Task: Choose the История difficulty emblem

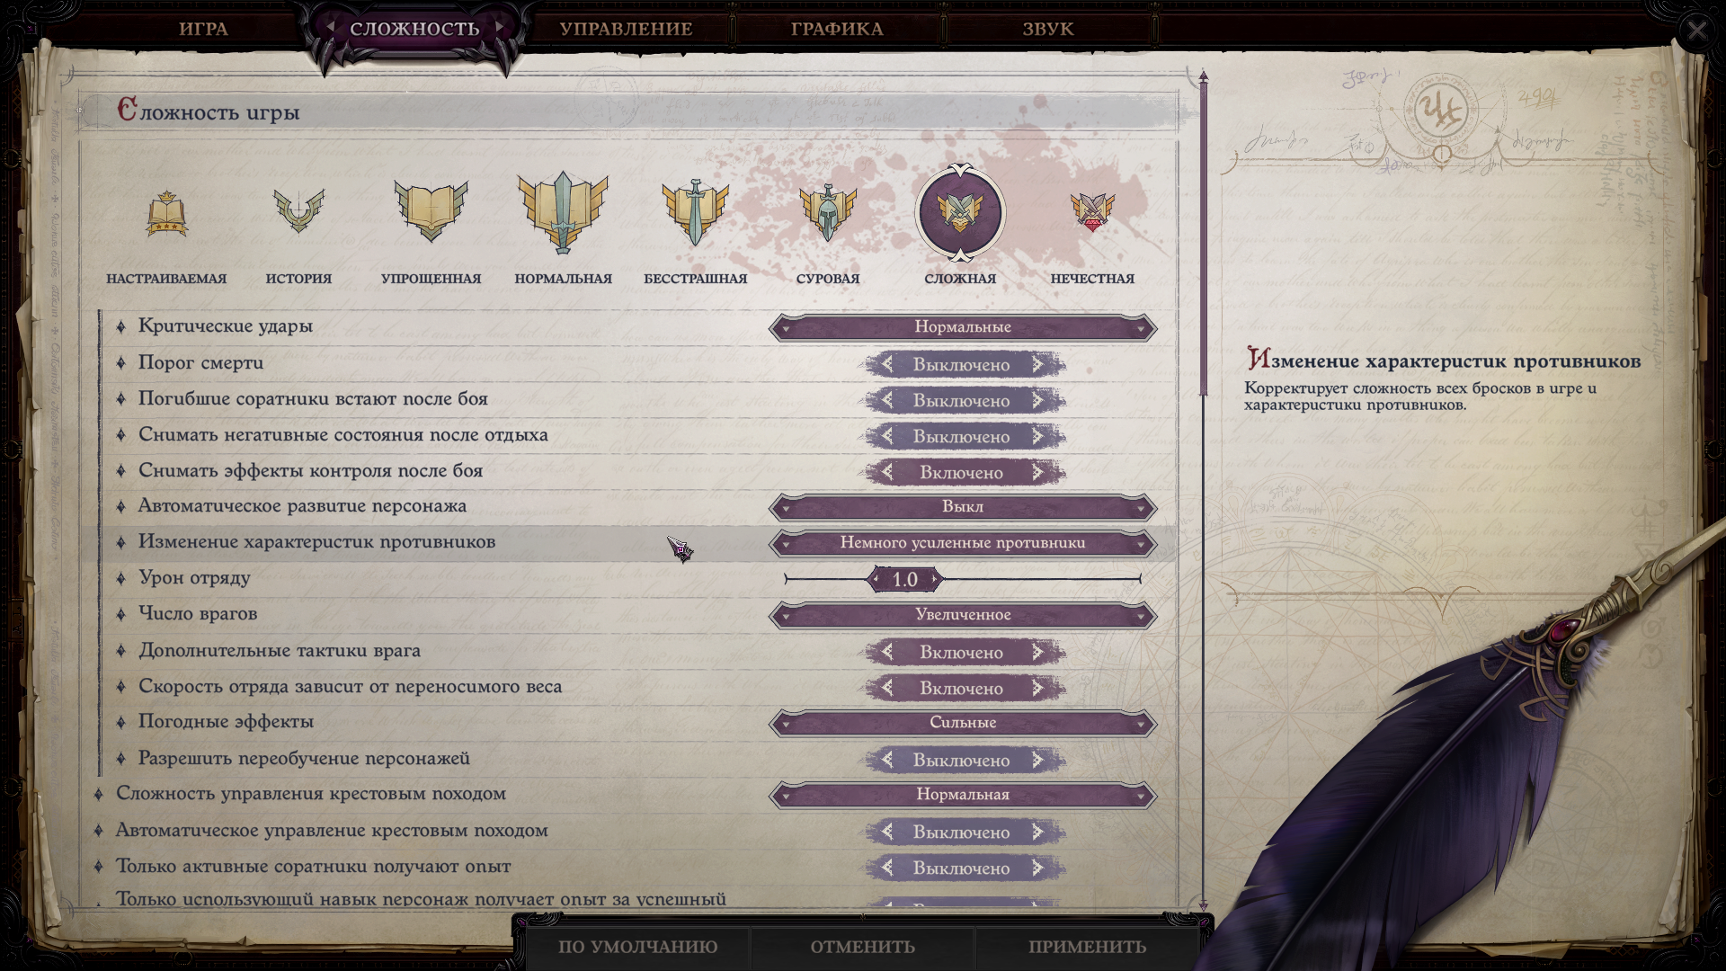Action: (x=298, y=211)
